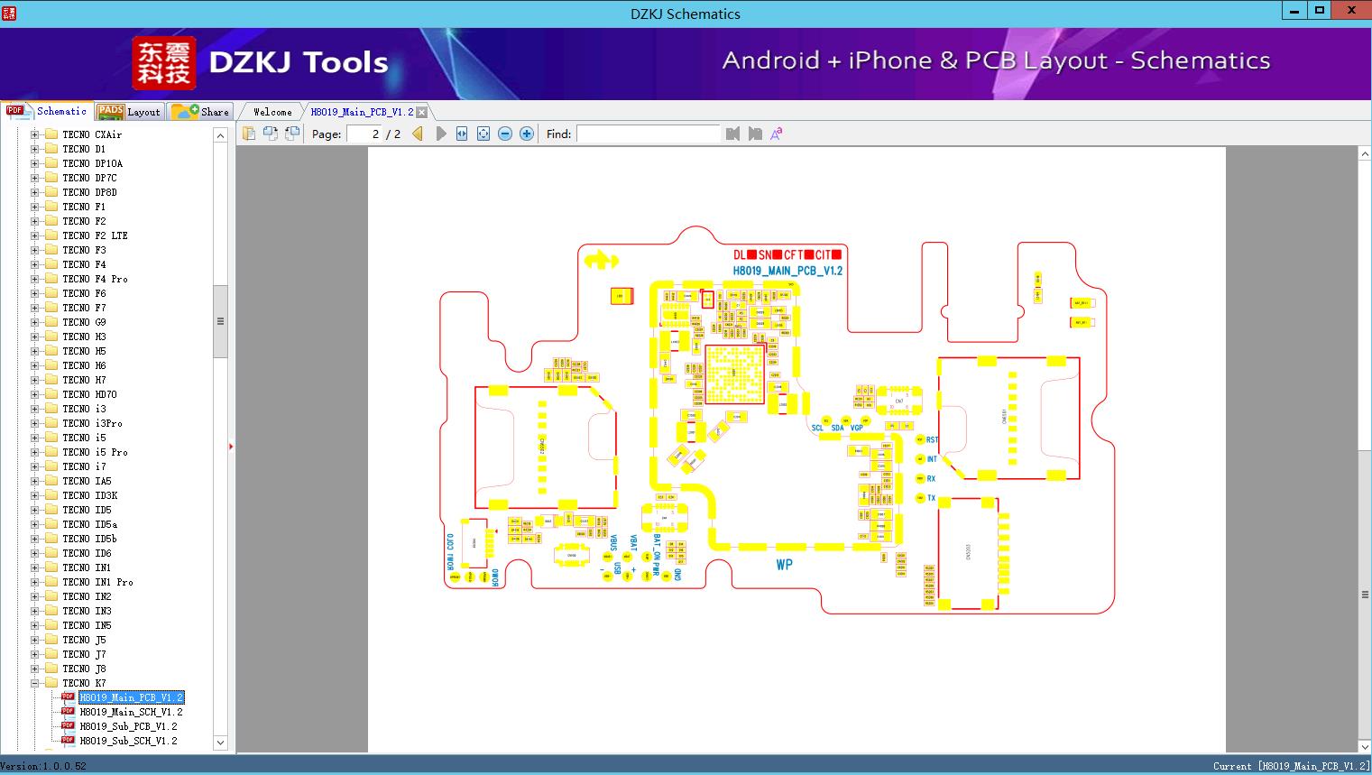Click the PDF icon of H8019_Main_SCH_V1.2
1372x775 pixels.
click(68, 712)
